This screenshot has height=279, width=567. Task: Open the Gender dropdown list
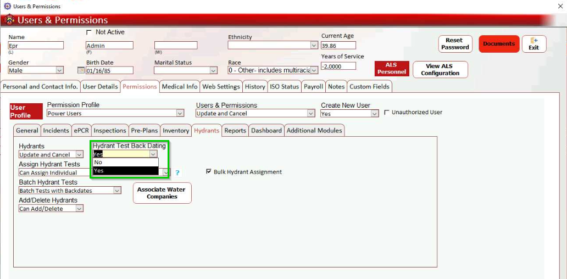59,70
